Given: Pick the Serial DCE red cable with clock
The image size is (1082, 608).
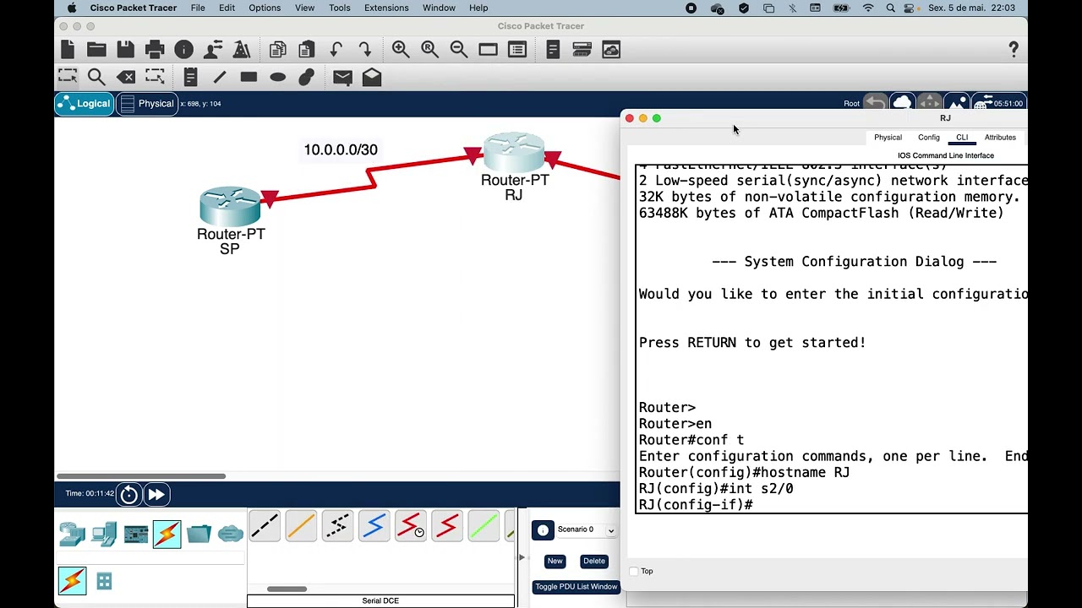Looking at the screenshot, I should [411, 525].
